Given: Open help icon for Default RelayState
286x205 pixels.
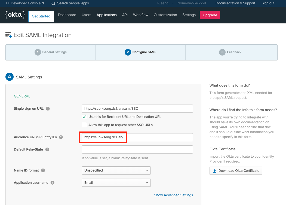Looking at the screenshot, I should coord(47,149).
